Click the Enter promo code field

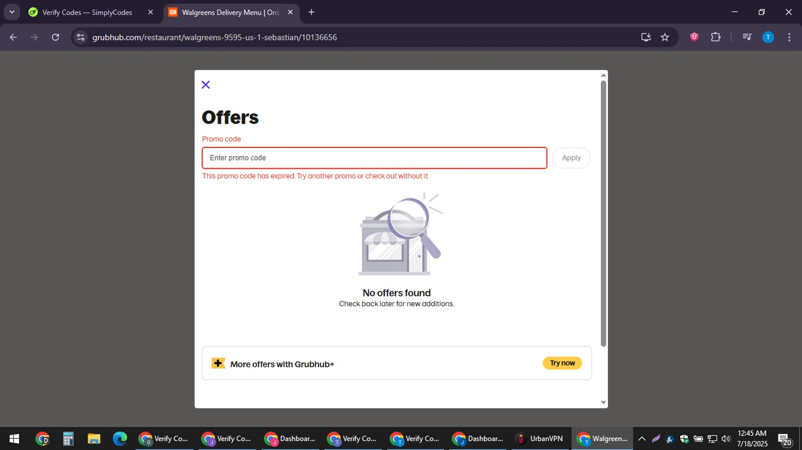pos(374,158)
